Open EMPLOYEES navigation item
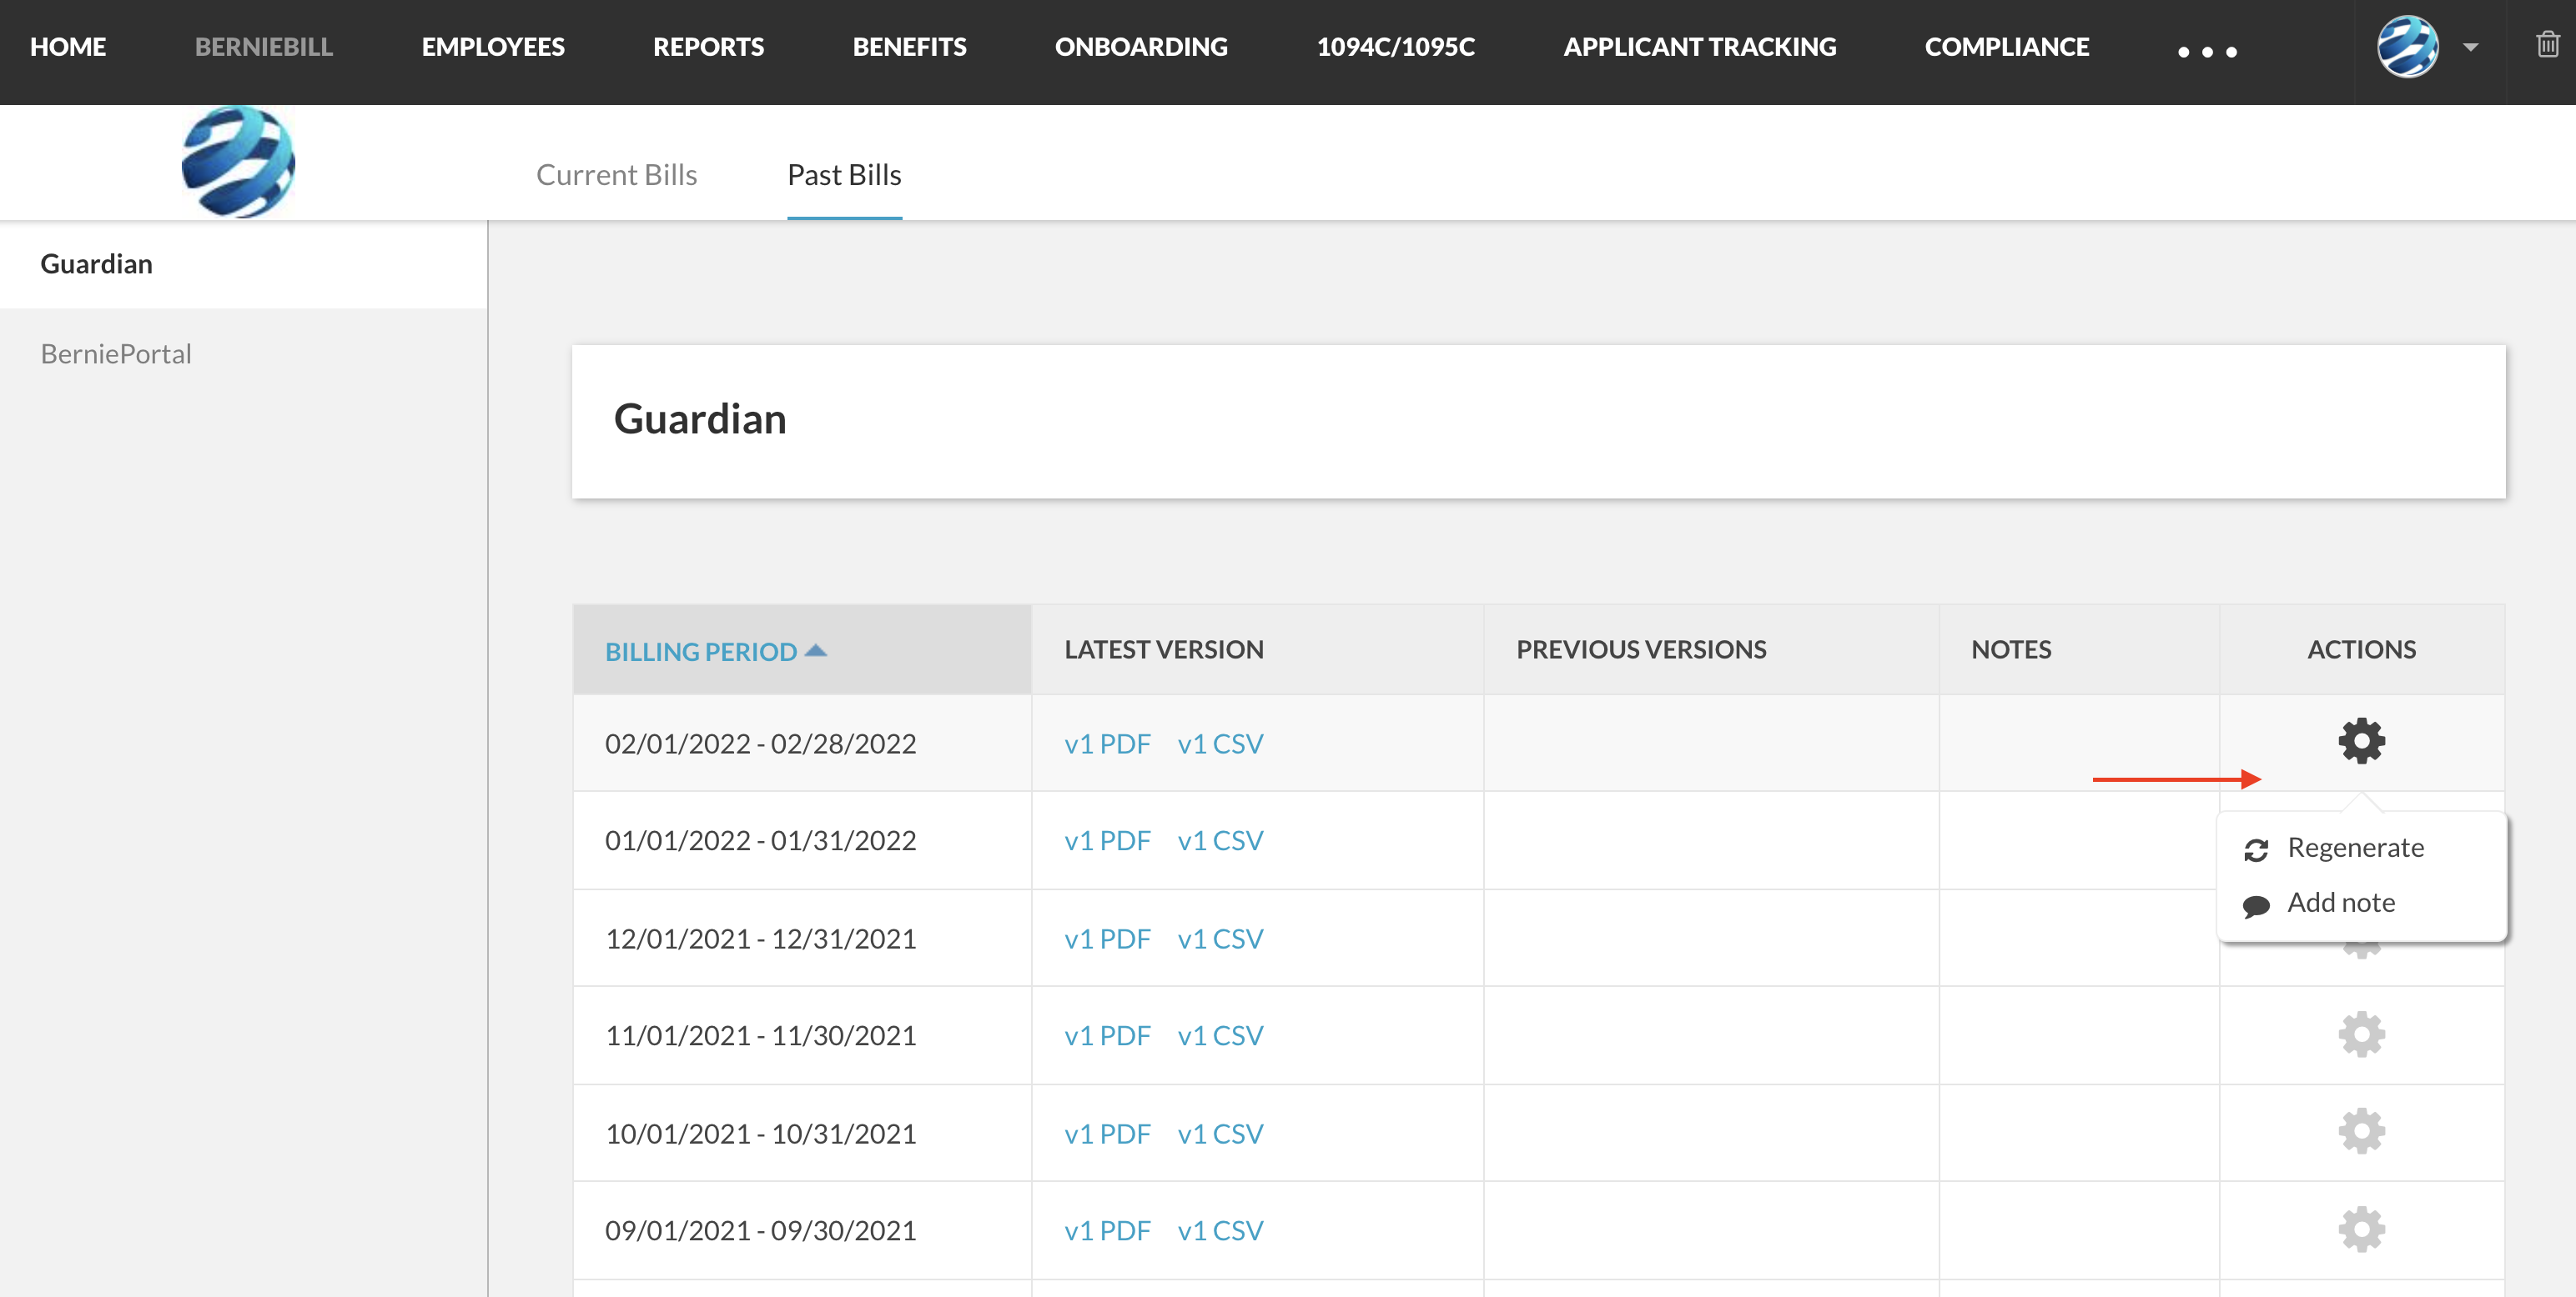This screenshot has width=2576, height=1297. pyautogui.click(x=493, y=47)
